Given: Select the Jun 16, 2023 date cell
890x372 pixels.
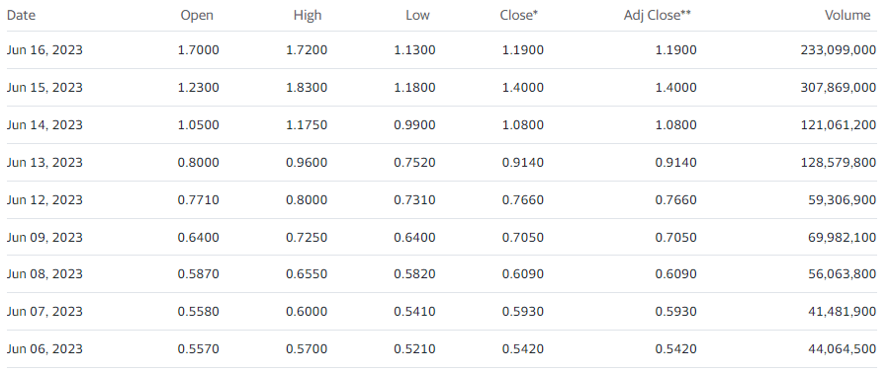Looking at the screenshot, I should 44,49.
